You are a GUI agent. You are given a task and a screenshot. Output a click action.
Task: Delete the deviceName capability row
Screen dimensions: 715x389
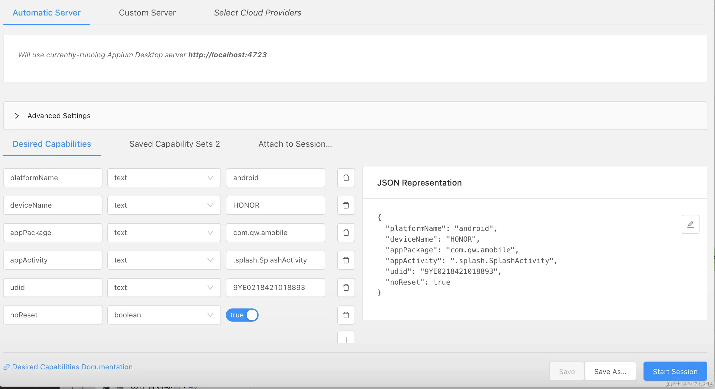(x=346, y=205)
